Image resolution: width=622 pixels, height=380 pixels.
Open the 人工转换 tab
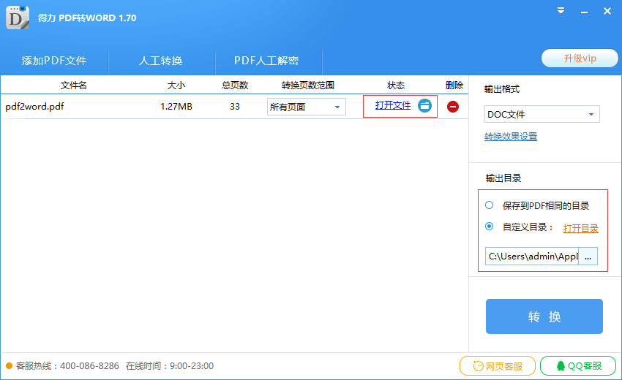pos(161,61)
